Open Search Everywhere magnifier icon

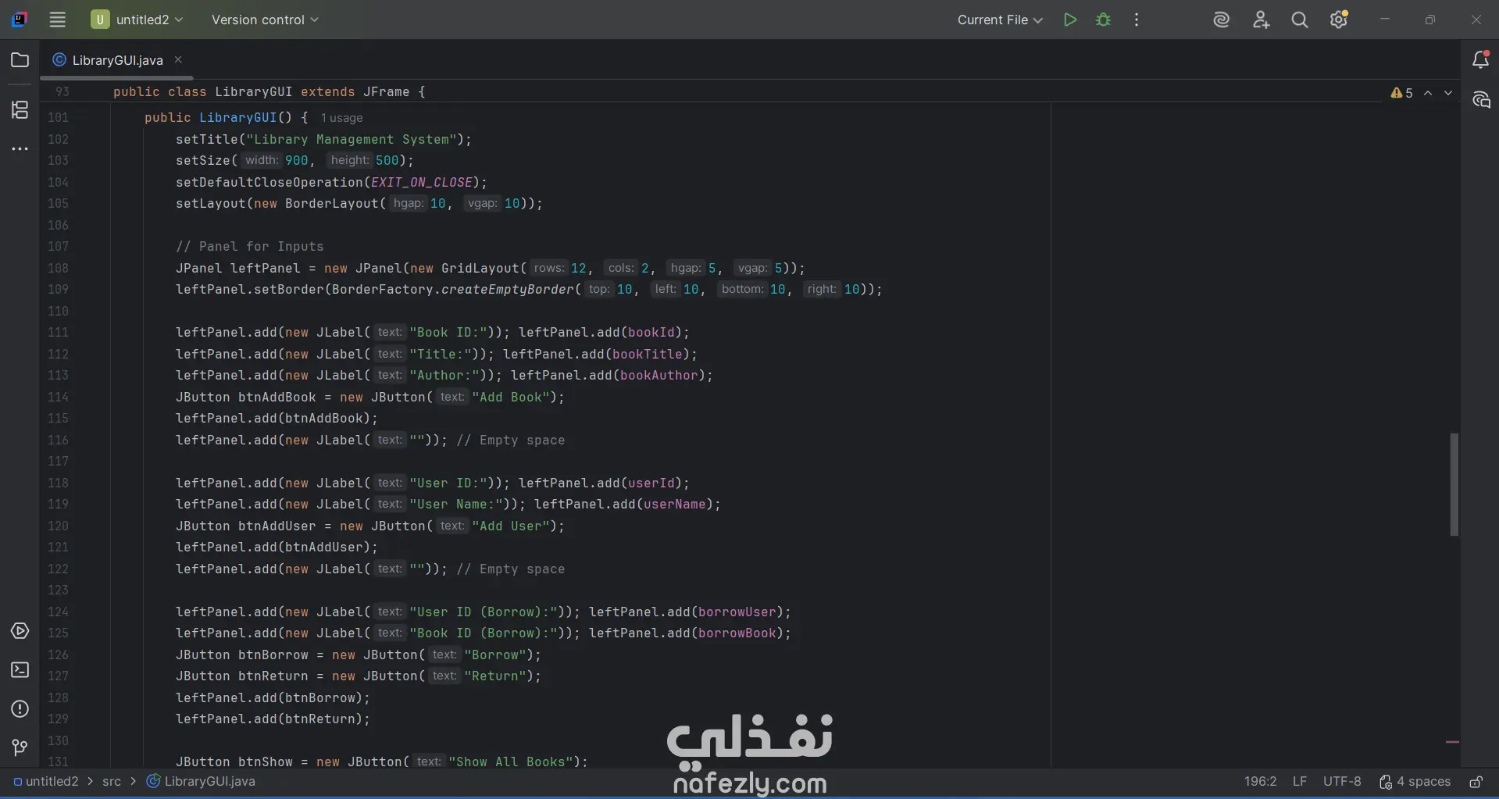(x=1300, y=20)
